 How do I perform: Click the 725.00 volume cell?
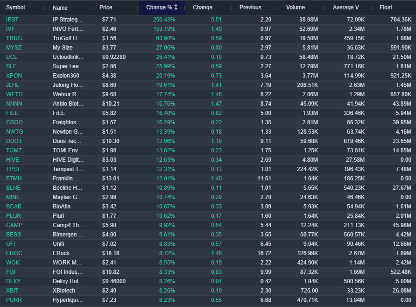tap(310, 291)
